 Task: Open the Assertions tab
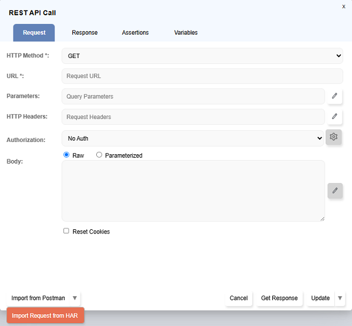click(135, 33)
